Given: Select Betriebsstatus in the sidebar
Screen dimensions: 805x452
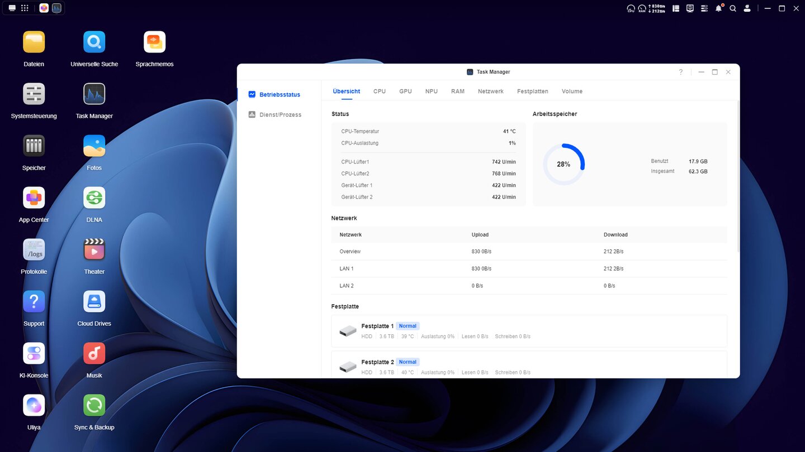Looking at the screenshot, I should click(279, 95).
